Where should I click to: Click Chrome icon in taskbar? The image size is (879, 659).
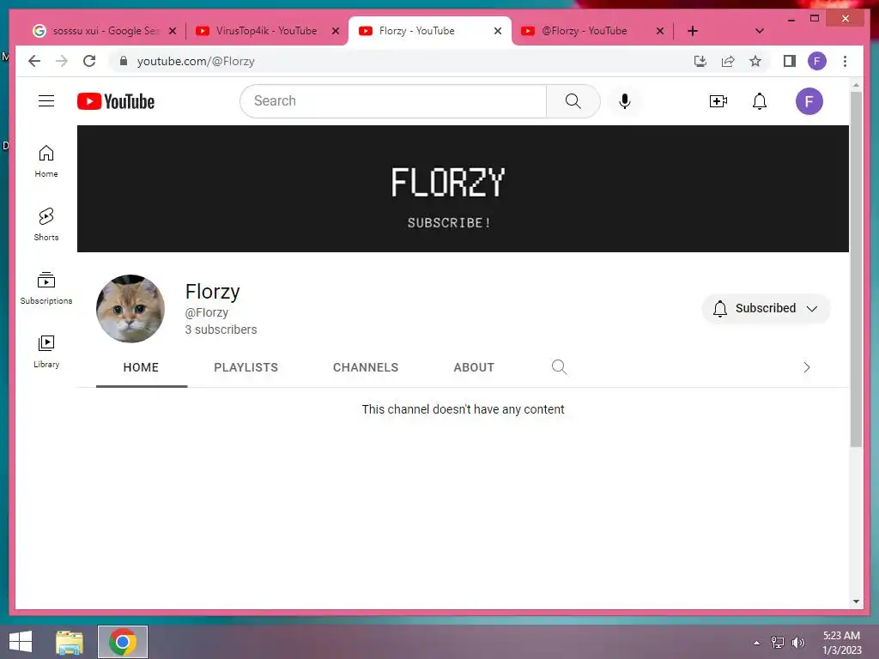(x=123, y=642)
